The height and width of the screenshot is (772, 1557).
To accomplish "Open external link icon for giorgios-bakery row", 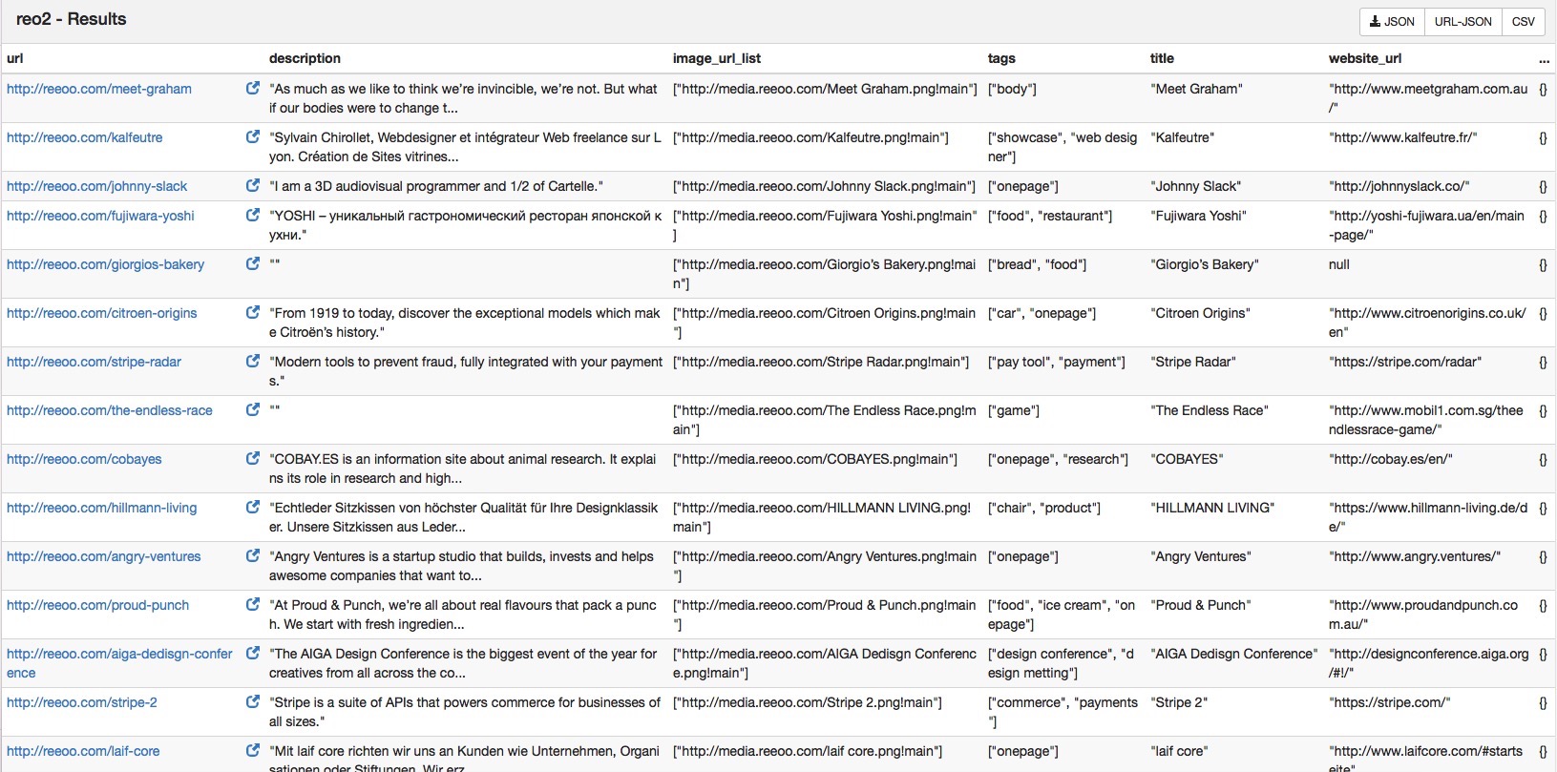I will pos(253,263).
